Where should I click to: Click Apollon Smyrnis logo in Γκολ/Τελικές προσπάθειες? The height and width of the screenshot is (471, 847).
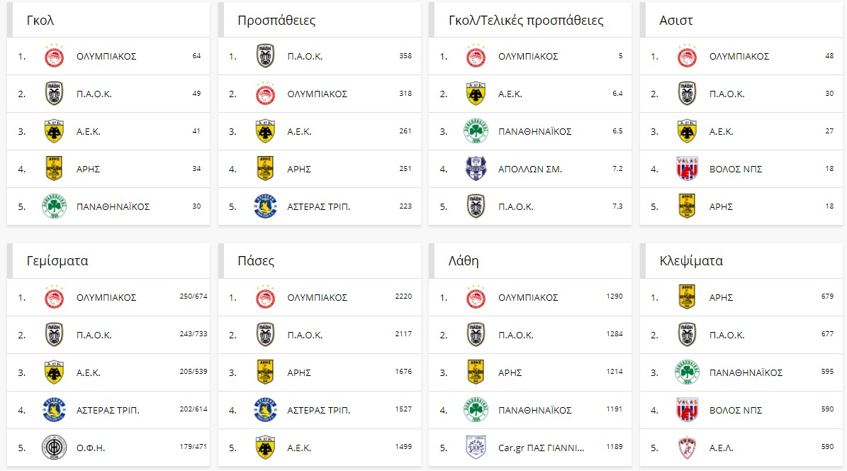476,169
